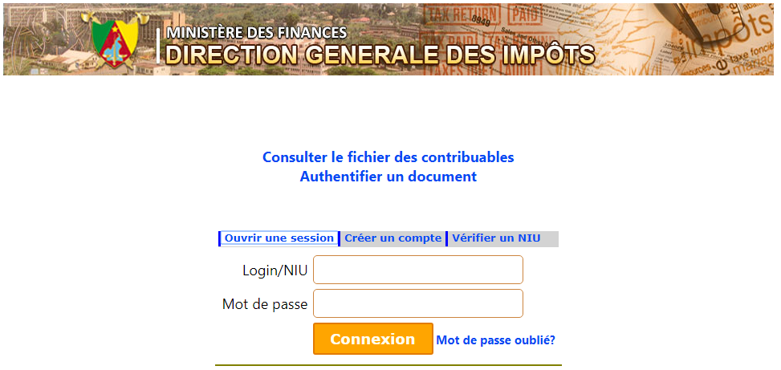Click the olive divider line below the form
781x370 pixels.
pos(388,365)
